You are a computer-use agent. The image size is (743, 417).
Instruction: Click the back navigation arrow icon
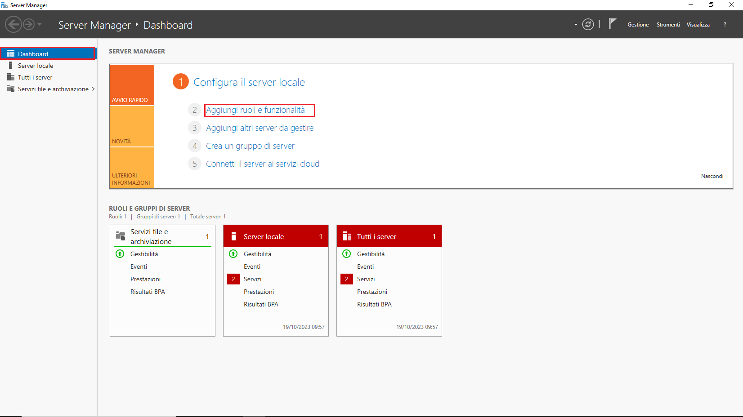[13, 24]
